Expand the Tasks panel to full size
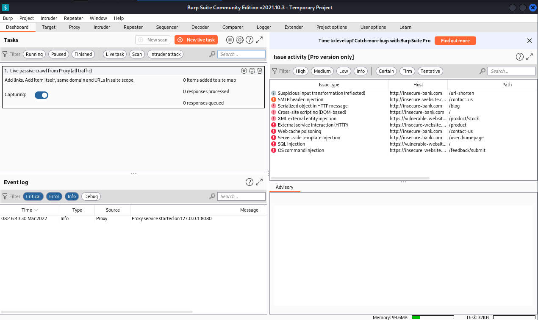Viewport: 538px width, 320px height. pyautogui.click(x=259, y=40)
